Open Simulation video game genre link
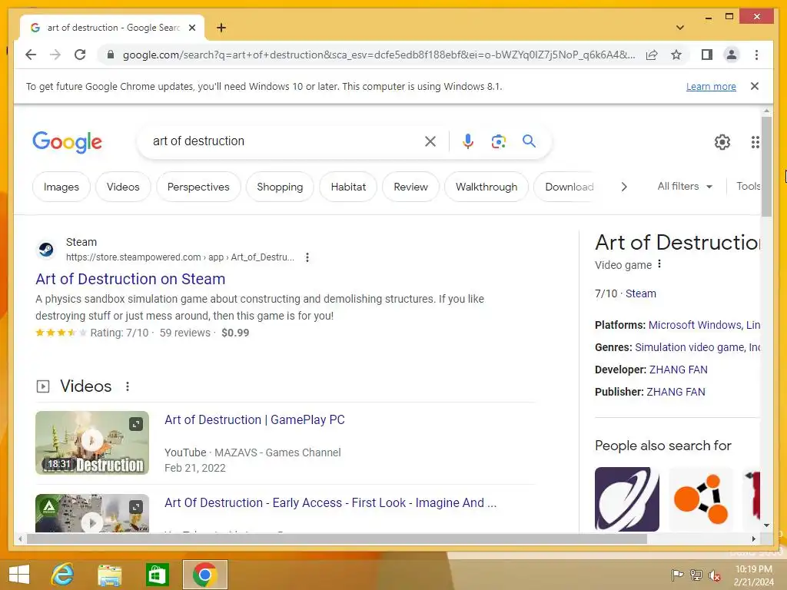Screen dimensions: 787x590 tap(690, 347)
